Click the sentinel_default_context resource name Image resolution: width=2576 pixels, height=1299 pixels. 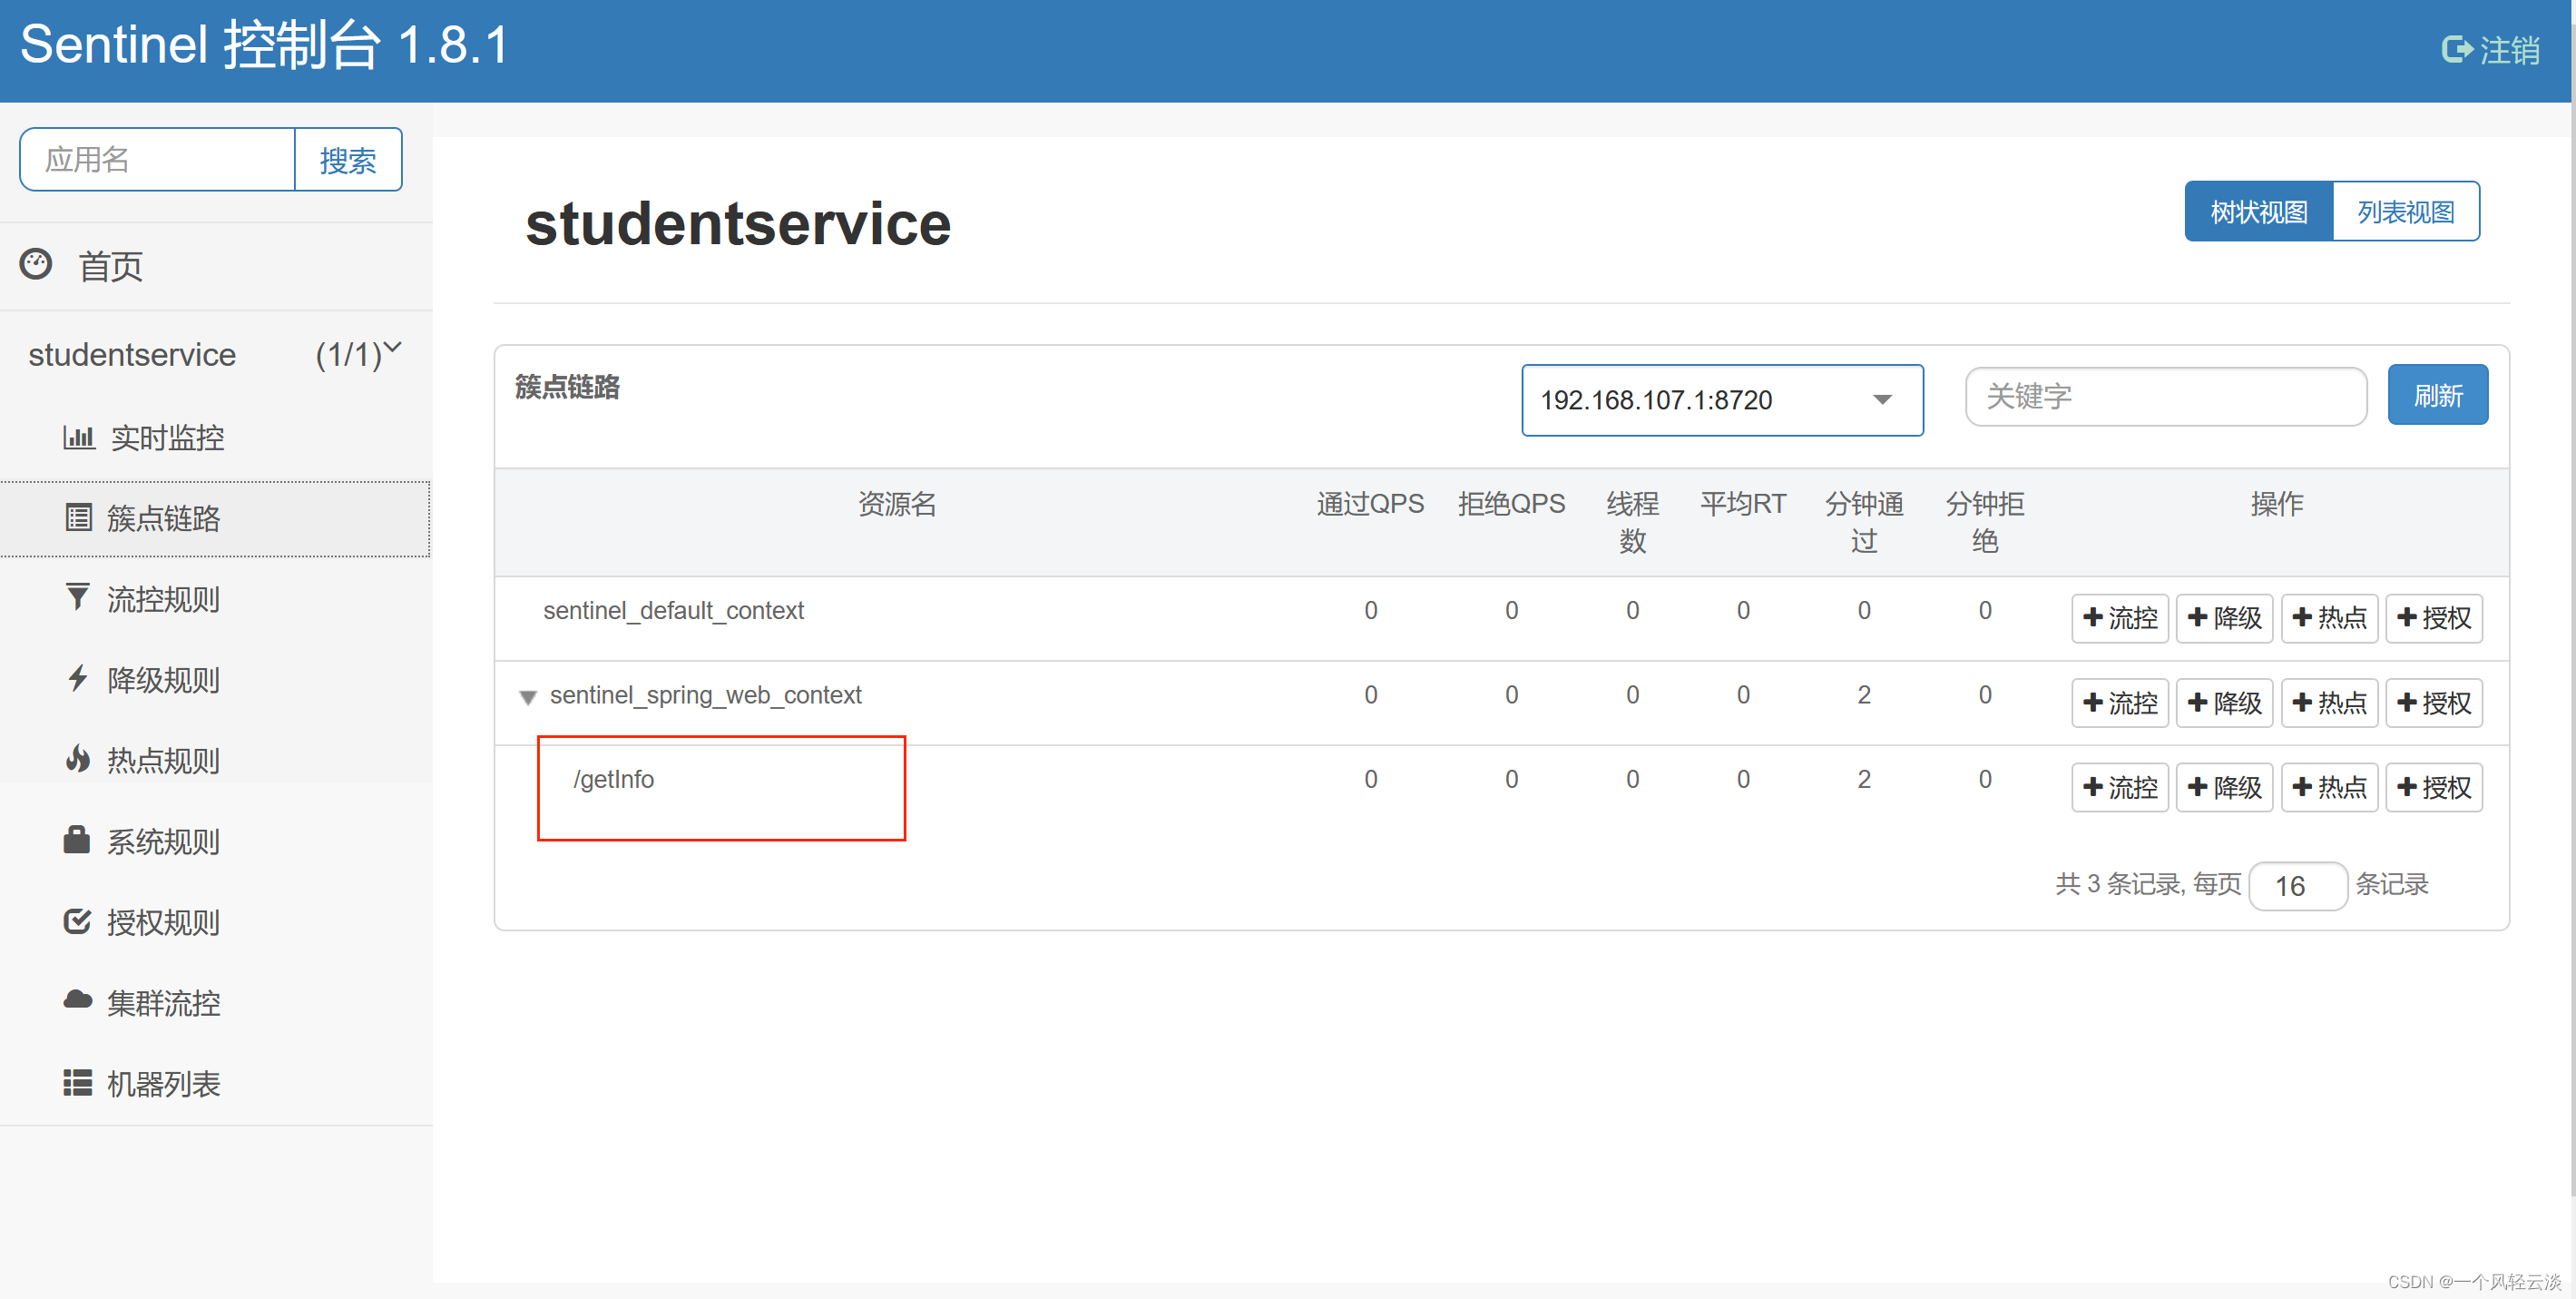pyautogui.click(x=673, y=611)
